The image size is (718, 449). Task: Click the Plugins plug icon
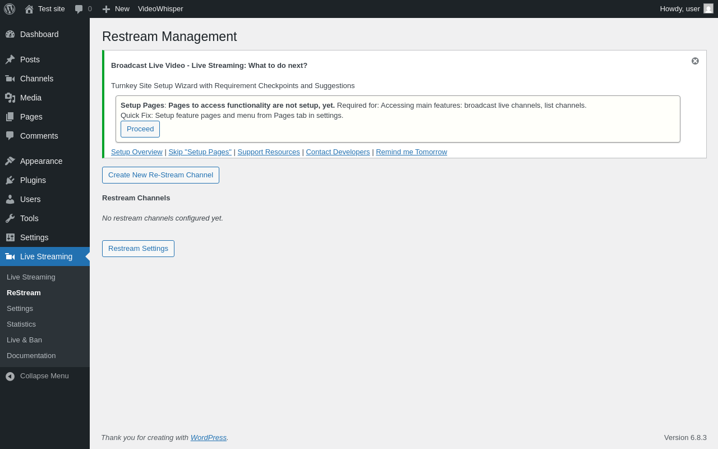[x=10, y=180]
